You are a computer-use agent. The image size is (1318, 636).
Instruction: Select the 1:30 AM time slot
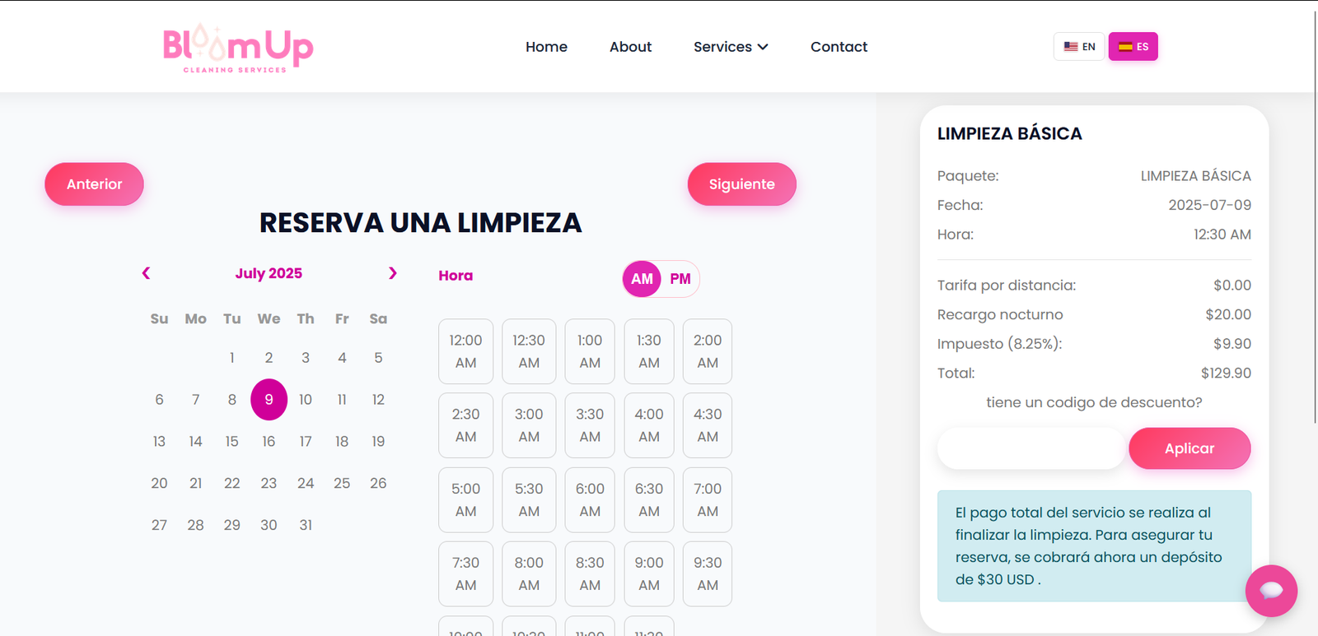[x=649, y=351]
